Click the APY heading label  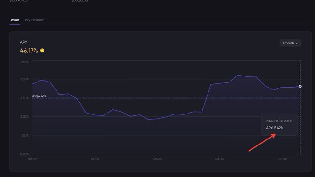coord(24,42)
